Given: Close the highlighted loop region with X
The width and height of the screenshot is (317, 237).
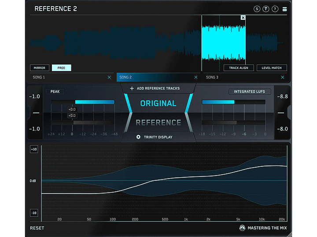Looking at the screenshot, I should coord(243,18).
